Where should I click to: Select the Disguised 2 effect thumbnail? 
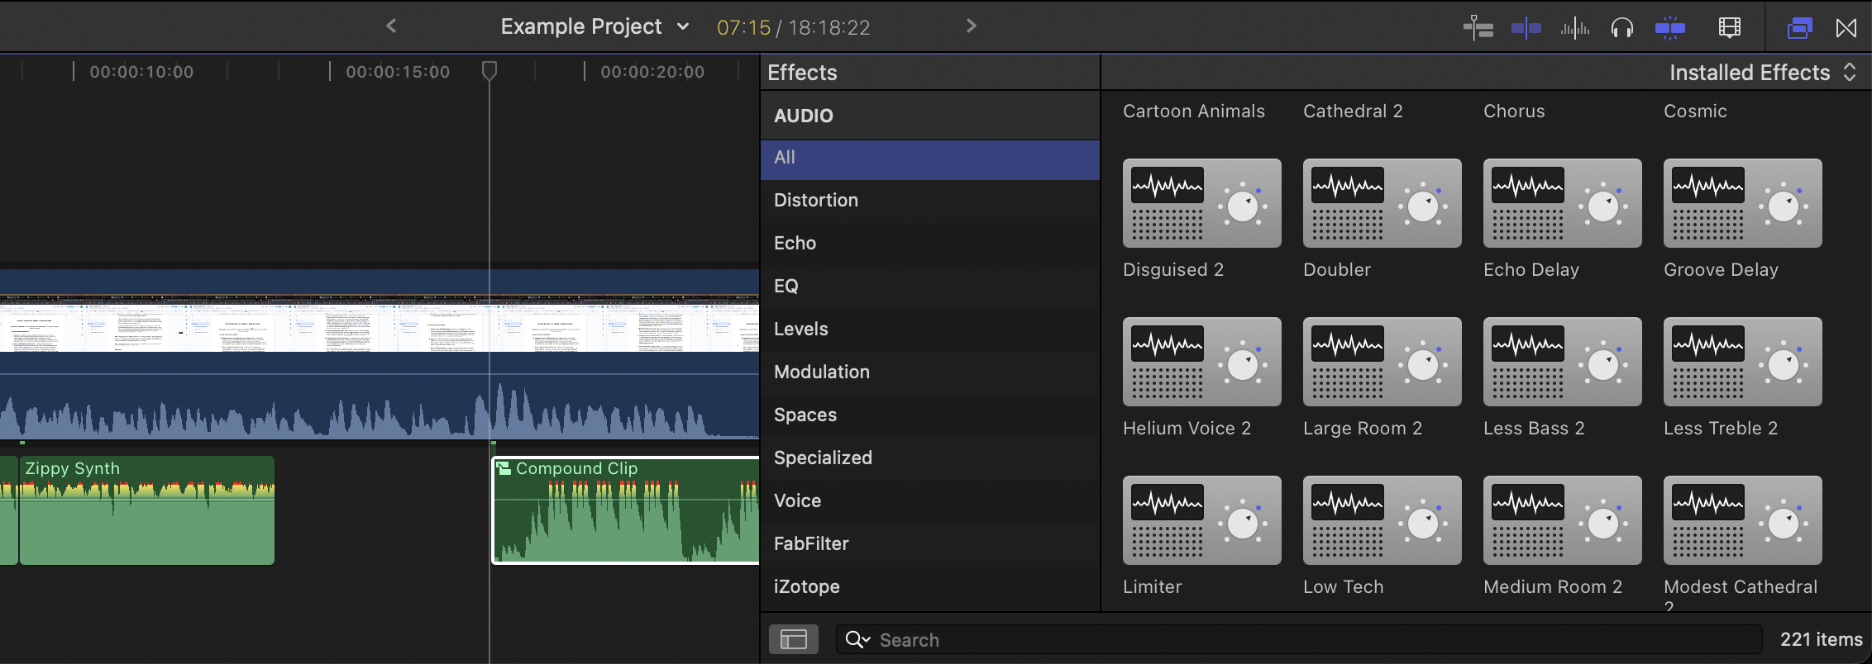pos(1202,203)
